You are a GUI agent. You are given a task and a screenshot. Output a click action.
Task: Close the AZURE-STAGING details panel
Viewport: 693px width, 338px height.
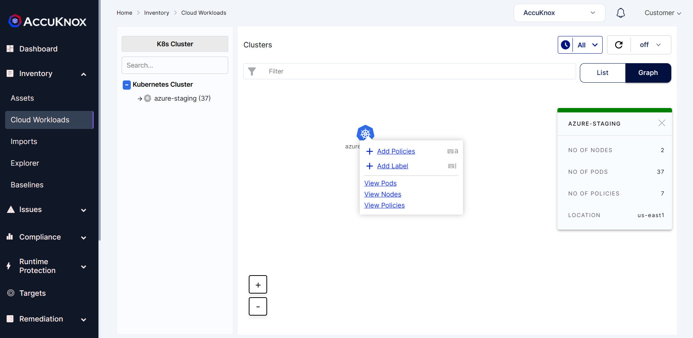pyautogui.click(x=662, y=123)
